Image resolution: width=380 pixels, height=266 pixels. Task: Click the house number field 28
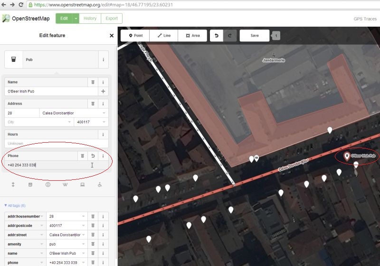[22, 113]
